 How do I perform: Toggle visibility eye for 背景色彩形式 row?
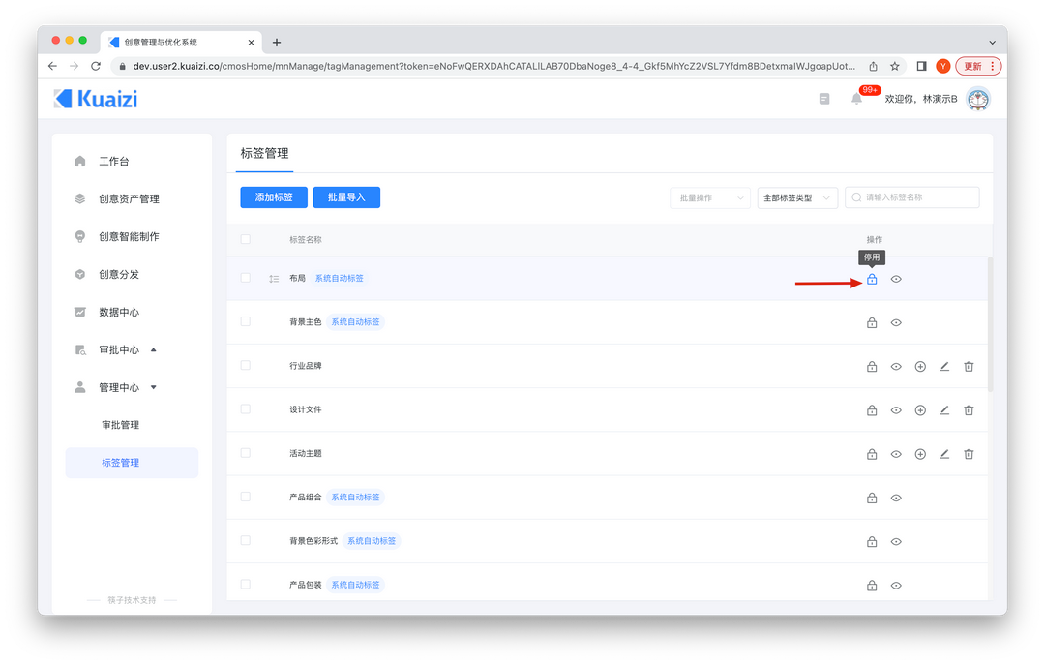coord(896,542)
